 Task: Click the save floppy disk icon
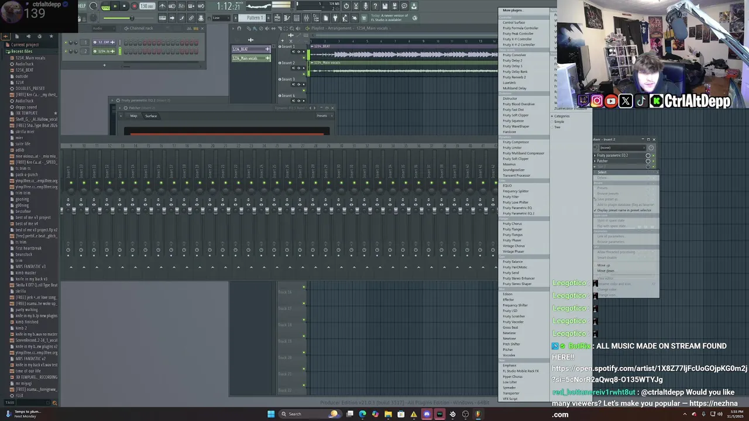pos(385,6)
